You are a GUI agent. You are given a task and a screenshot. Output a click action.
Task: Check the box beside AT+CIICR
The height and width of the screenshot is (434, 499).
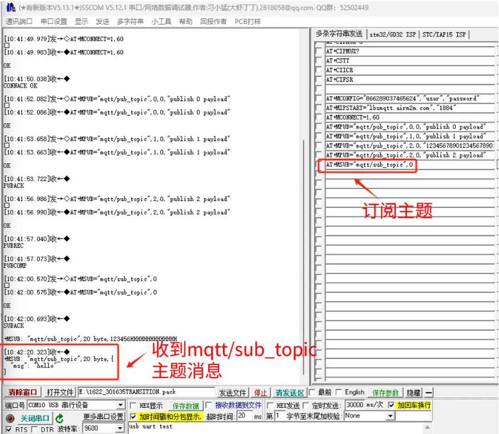[319, 70]
